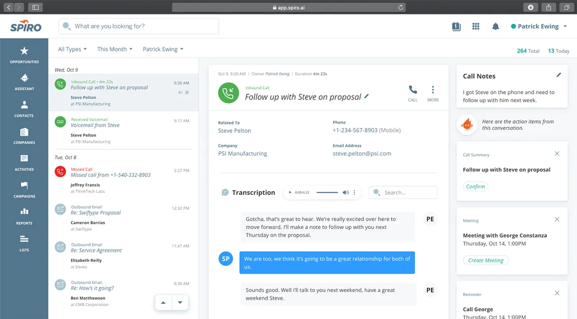Click the phone number +1-234-567-8903
This screenshot has height=319, width=577.
click(x=355, y=130)
